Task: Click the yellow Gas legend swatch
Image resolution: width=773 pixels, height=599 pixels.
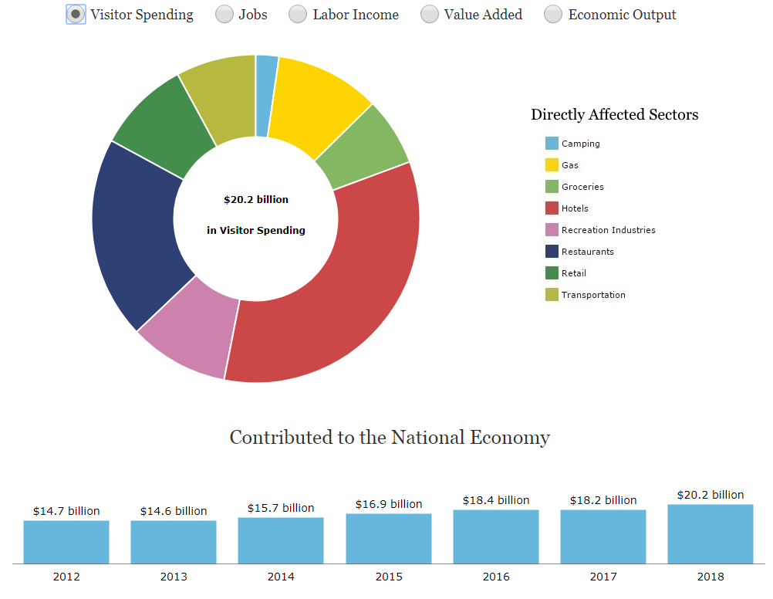Action: click(552, 165)
